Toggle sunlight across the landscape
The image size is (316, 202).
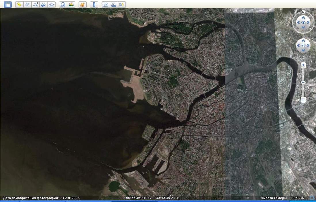point(71,5)
